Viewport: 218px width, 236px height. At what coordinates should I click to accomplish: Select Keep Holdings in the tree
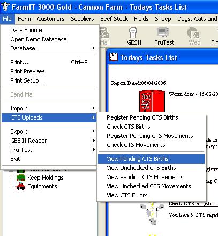click(x=46, y=178)
